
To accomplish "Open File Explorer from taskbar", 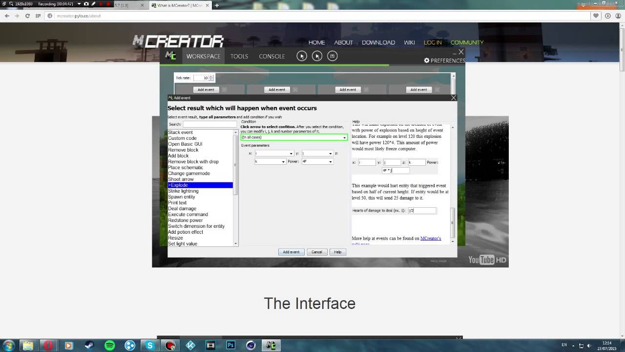I will 28,345.
